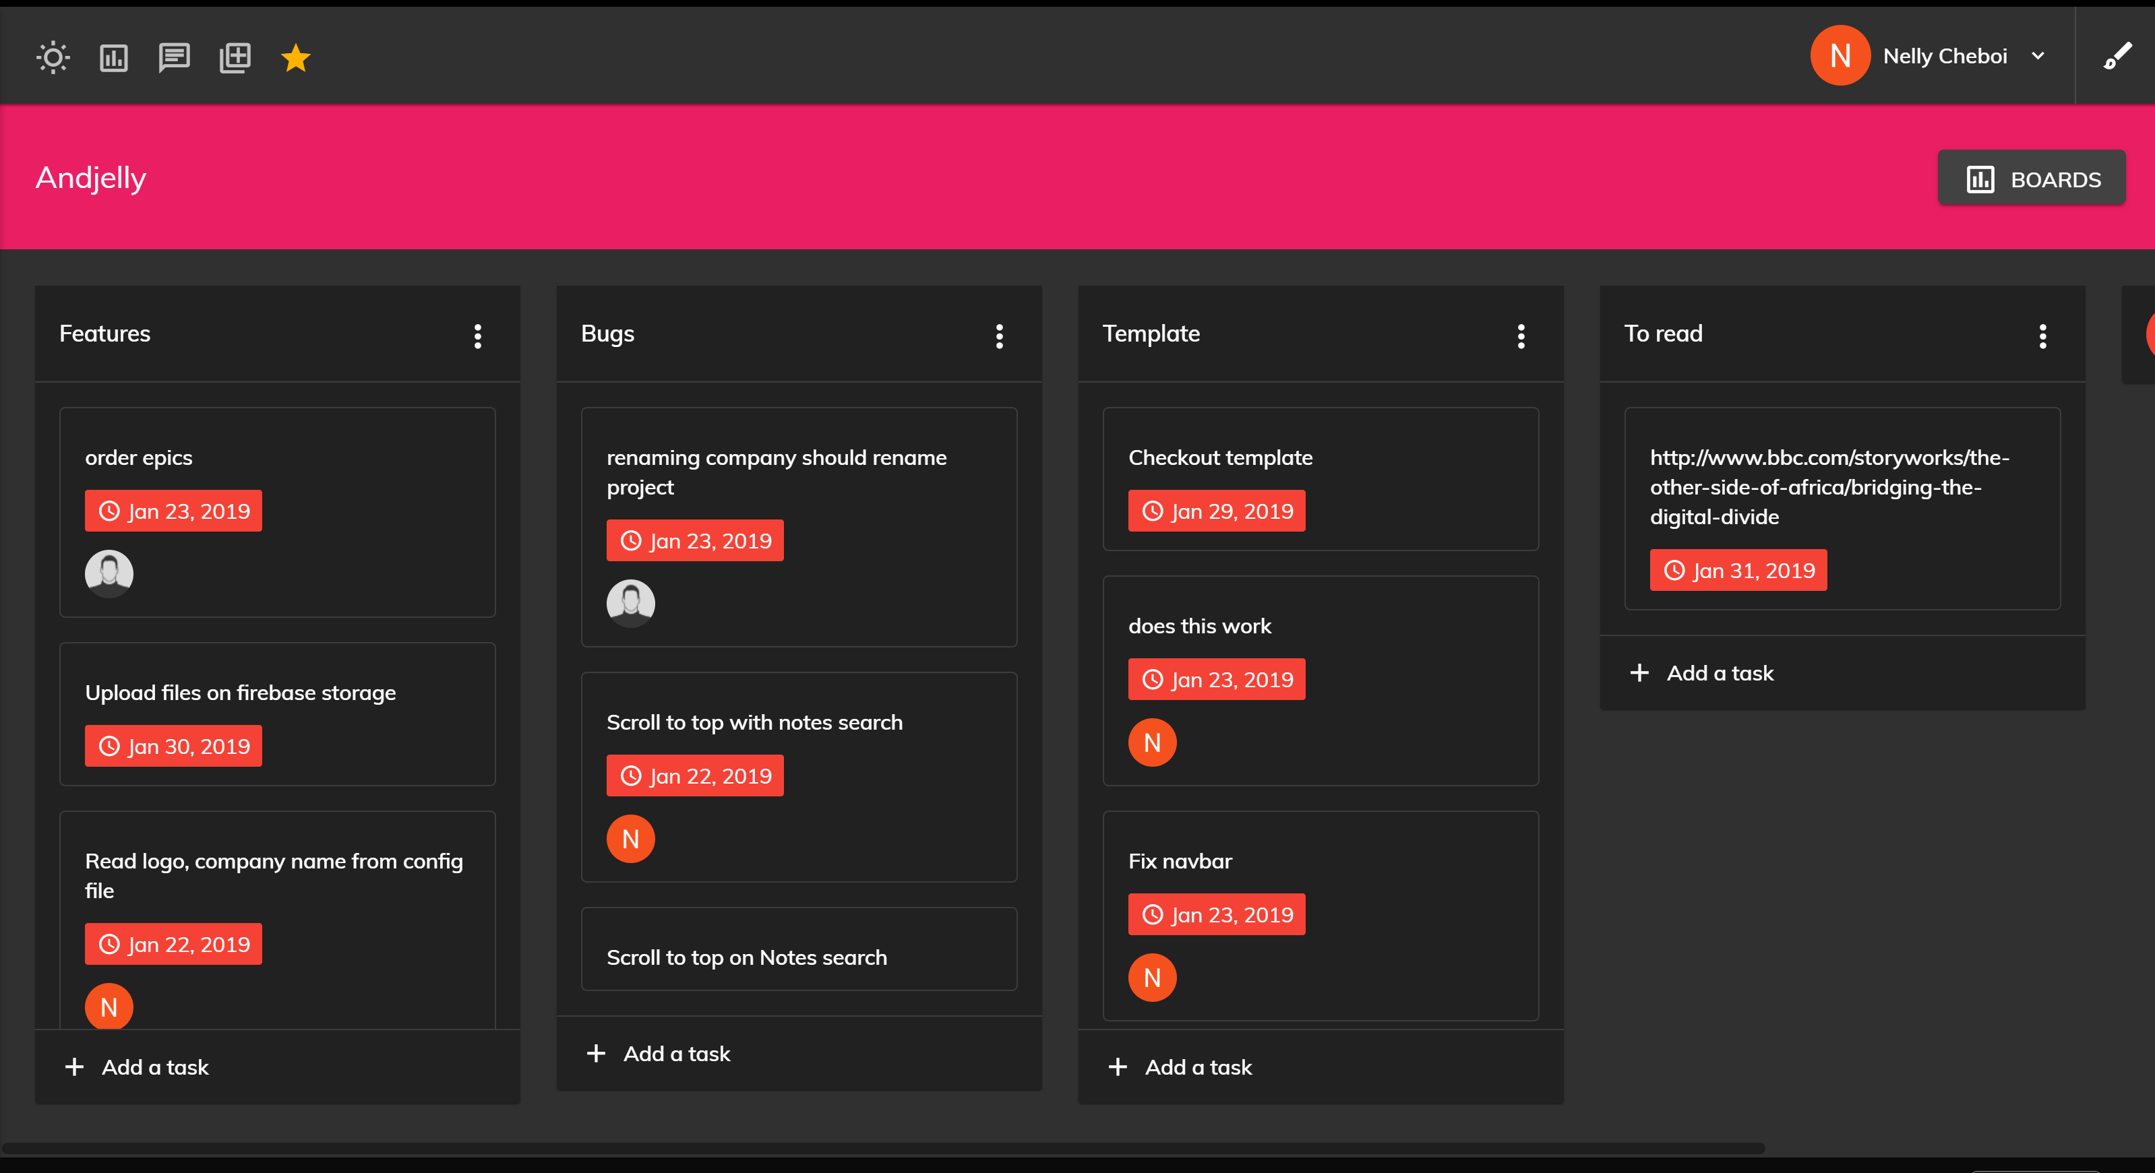The height and width of the screenshot is (1173, 2155).
Task: Click plus icon in Bugs list
Action: pyautogui.click(x=596, y=1054)
